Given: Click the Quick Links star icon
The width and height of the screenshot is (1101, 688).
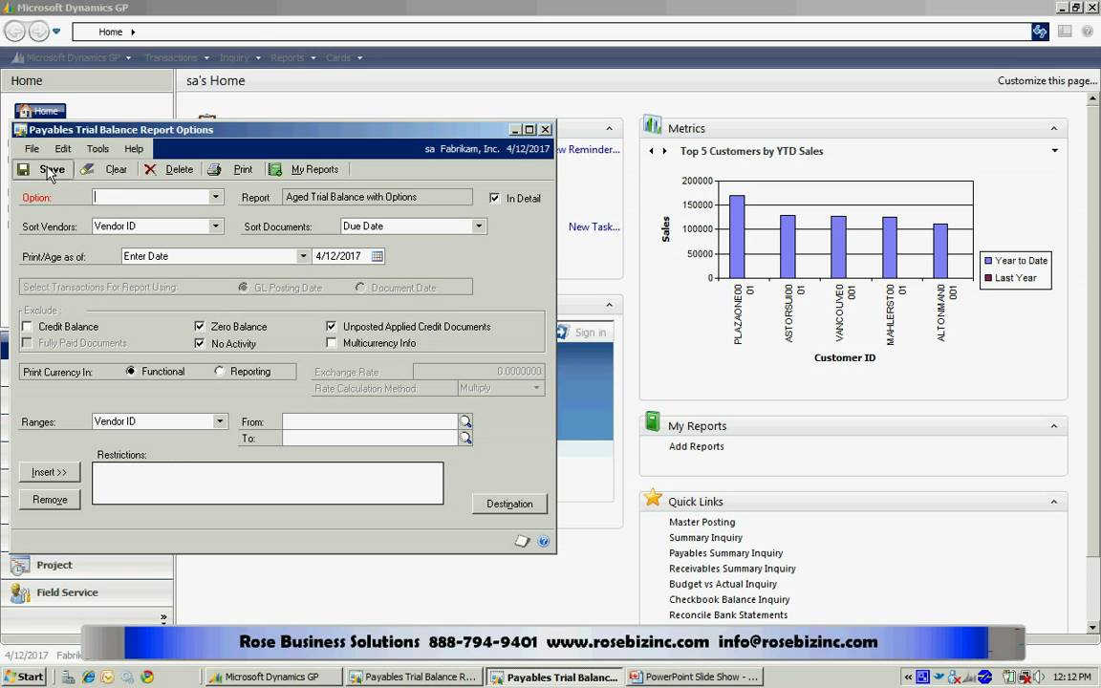Looking at the screenshot, I should click(x=653, y=498).
